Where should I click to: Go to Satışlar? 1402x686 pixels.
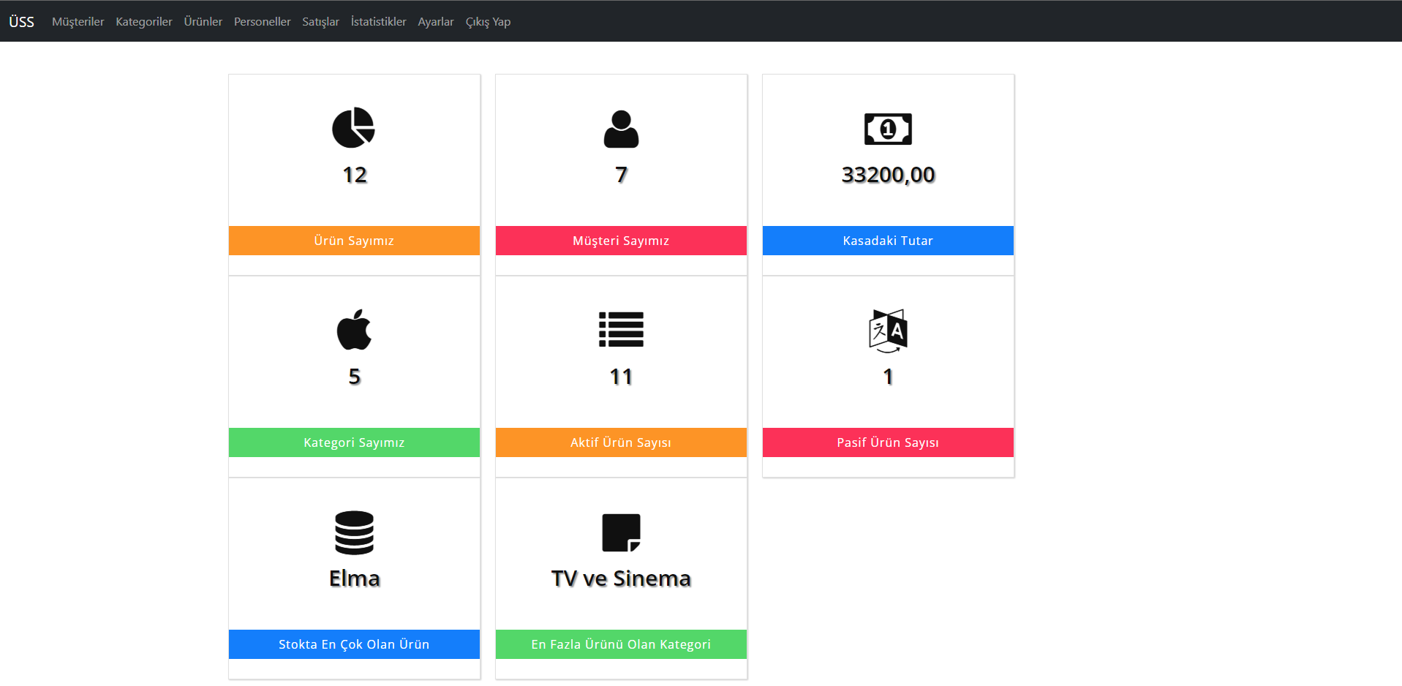click(x=320, y=21)
